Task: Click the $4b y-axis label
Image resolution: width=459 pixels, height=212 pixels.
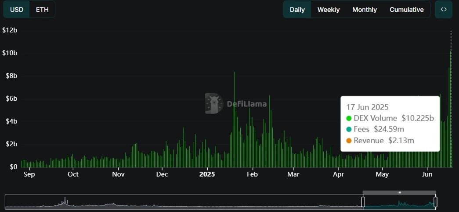Action: coord(11,121)
